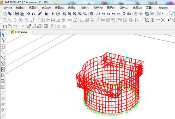Click the Save model floppy disk icon
175x119 pixels.
17,14
